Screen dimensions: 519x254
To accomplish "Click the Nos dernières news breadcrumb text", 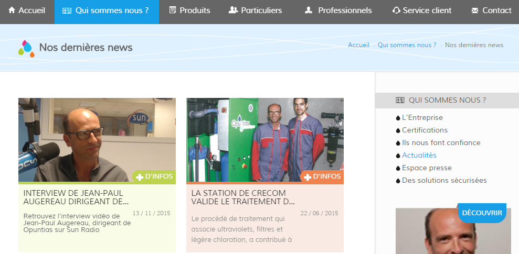I will [x=474, y=45].
